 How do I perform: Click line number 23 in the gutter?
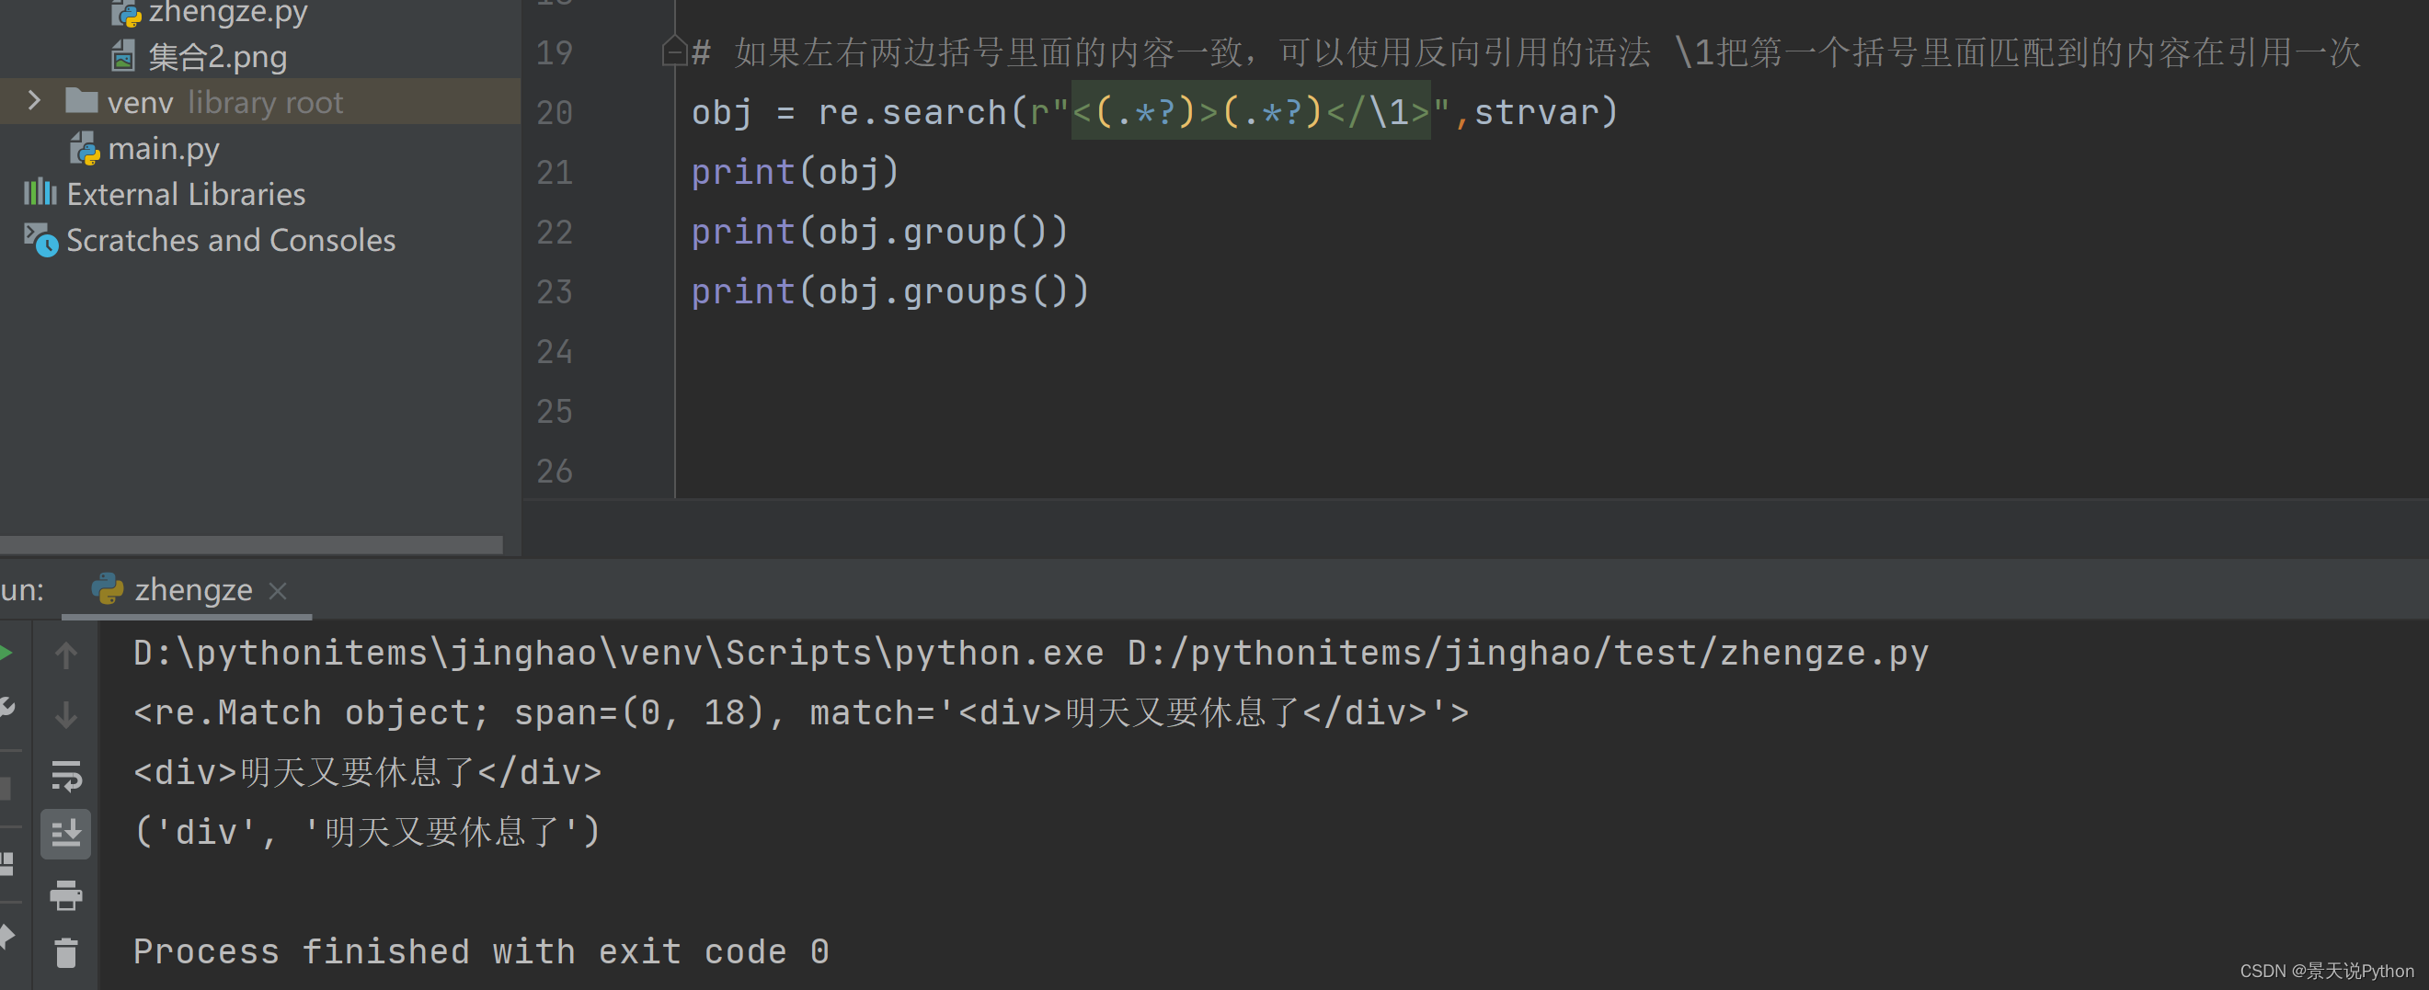pos(555,292)
